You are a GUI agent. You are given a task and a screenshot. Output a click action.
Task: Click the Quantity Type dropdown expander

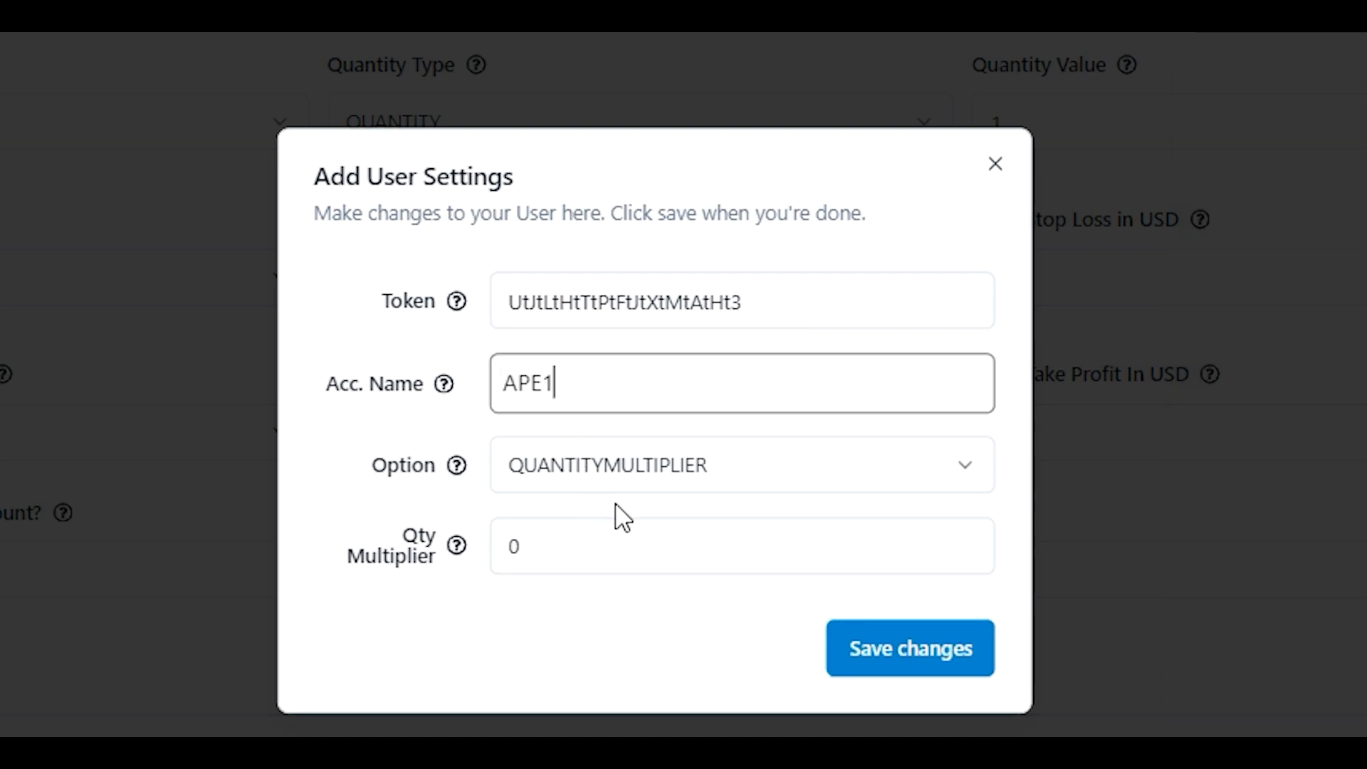[924, 121]
